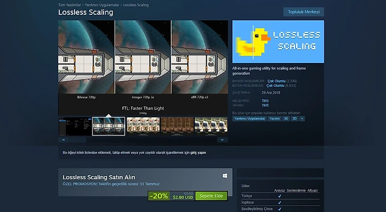The width and height of the screenshot is (386, 212).
Task: Open the Yardımcı Uygulamalar tag
Action: tap(250, 118)
